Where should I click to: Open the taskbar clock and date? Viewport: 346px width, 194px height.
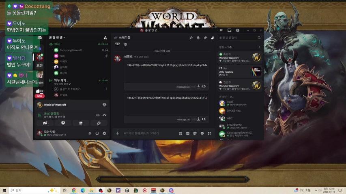pos(329,190)
